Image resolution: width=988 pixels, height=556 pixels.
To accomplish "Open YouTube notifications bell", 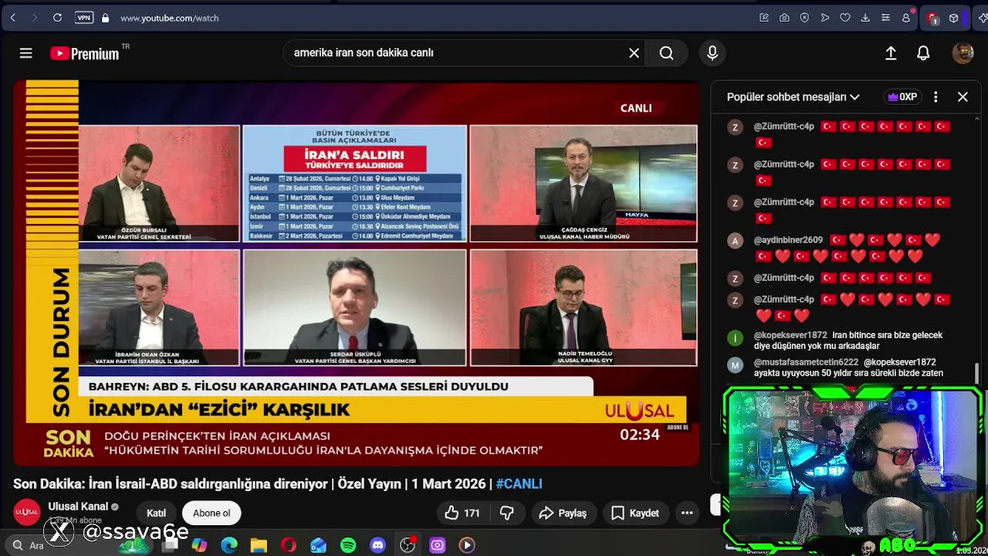I will 923,53.
